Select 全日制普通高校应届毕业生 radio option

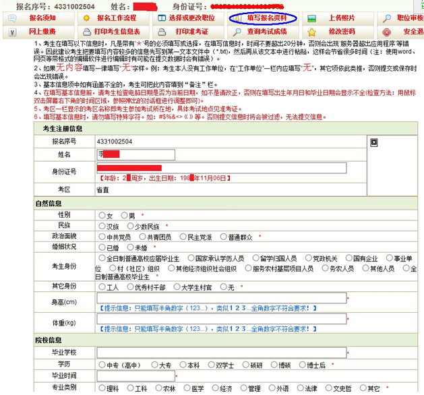pos(102,258)
